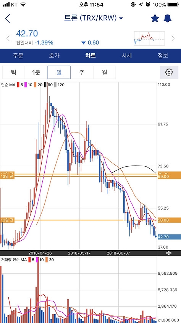The image size is (181, 323).
Task: Select the 차트 tab
Action: pyautogui.click(x=90, y=56)
